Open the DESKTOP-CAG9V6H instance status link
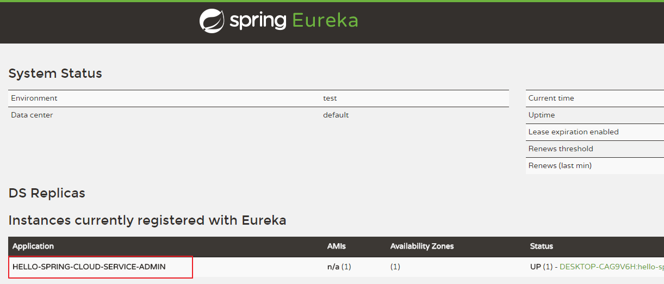Screen dimensions: 664x284 [x=612, y=267]
